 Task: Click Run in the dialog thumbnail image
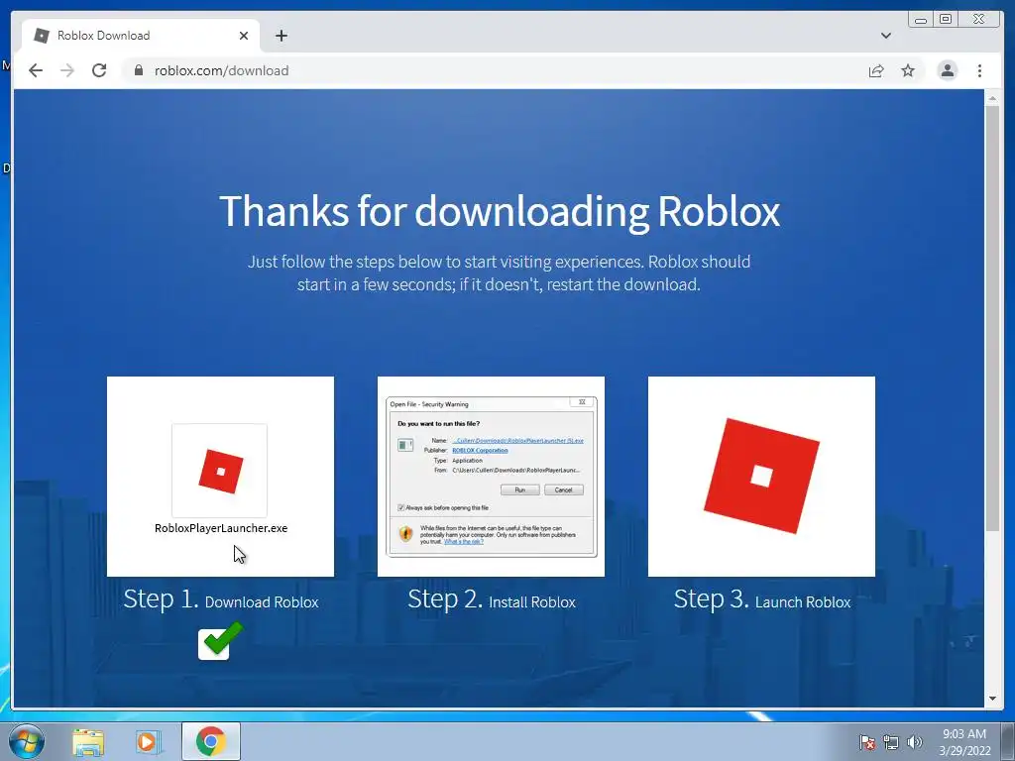(519, 489)
